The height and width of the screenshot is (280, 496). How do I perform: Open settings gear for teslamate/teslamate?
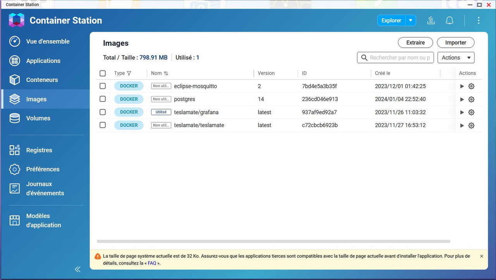pyautogui.click(x=471, y=125)
